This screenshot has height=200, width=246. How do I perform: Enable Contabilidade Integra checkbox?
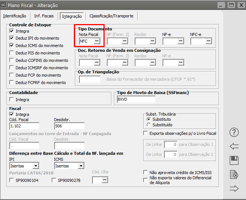pyautogui.click(x=12, y=100)
